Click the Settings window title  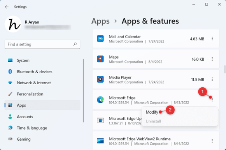pyautogui.click(x=20, y=7)
